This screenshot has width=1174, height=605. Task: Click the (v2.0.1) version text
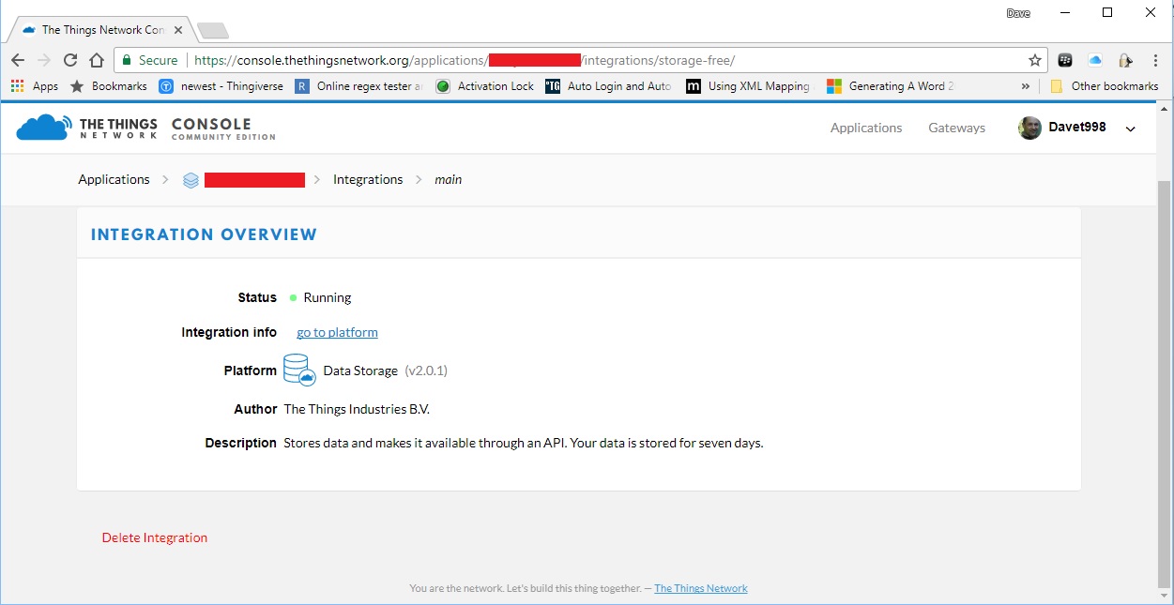click(x=426, y=371)
